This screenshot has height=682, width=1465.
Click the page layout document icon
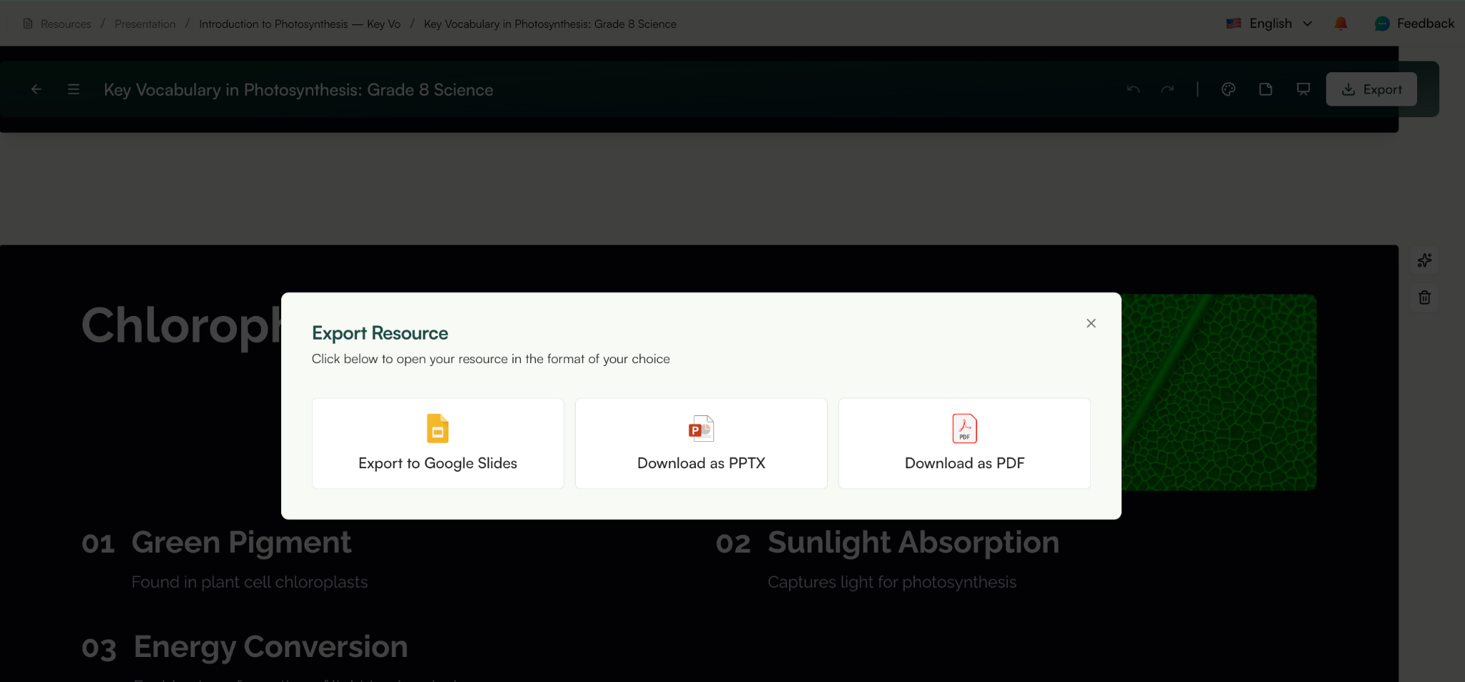1265,89
